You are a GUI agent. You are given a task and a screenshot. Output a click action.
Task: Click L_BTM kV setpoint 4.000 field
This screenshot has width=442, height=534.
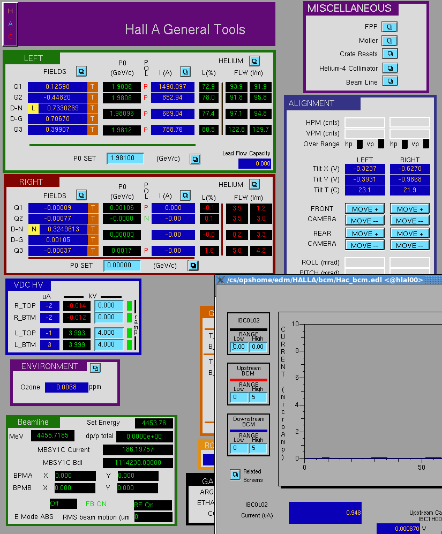109,344
